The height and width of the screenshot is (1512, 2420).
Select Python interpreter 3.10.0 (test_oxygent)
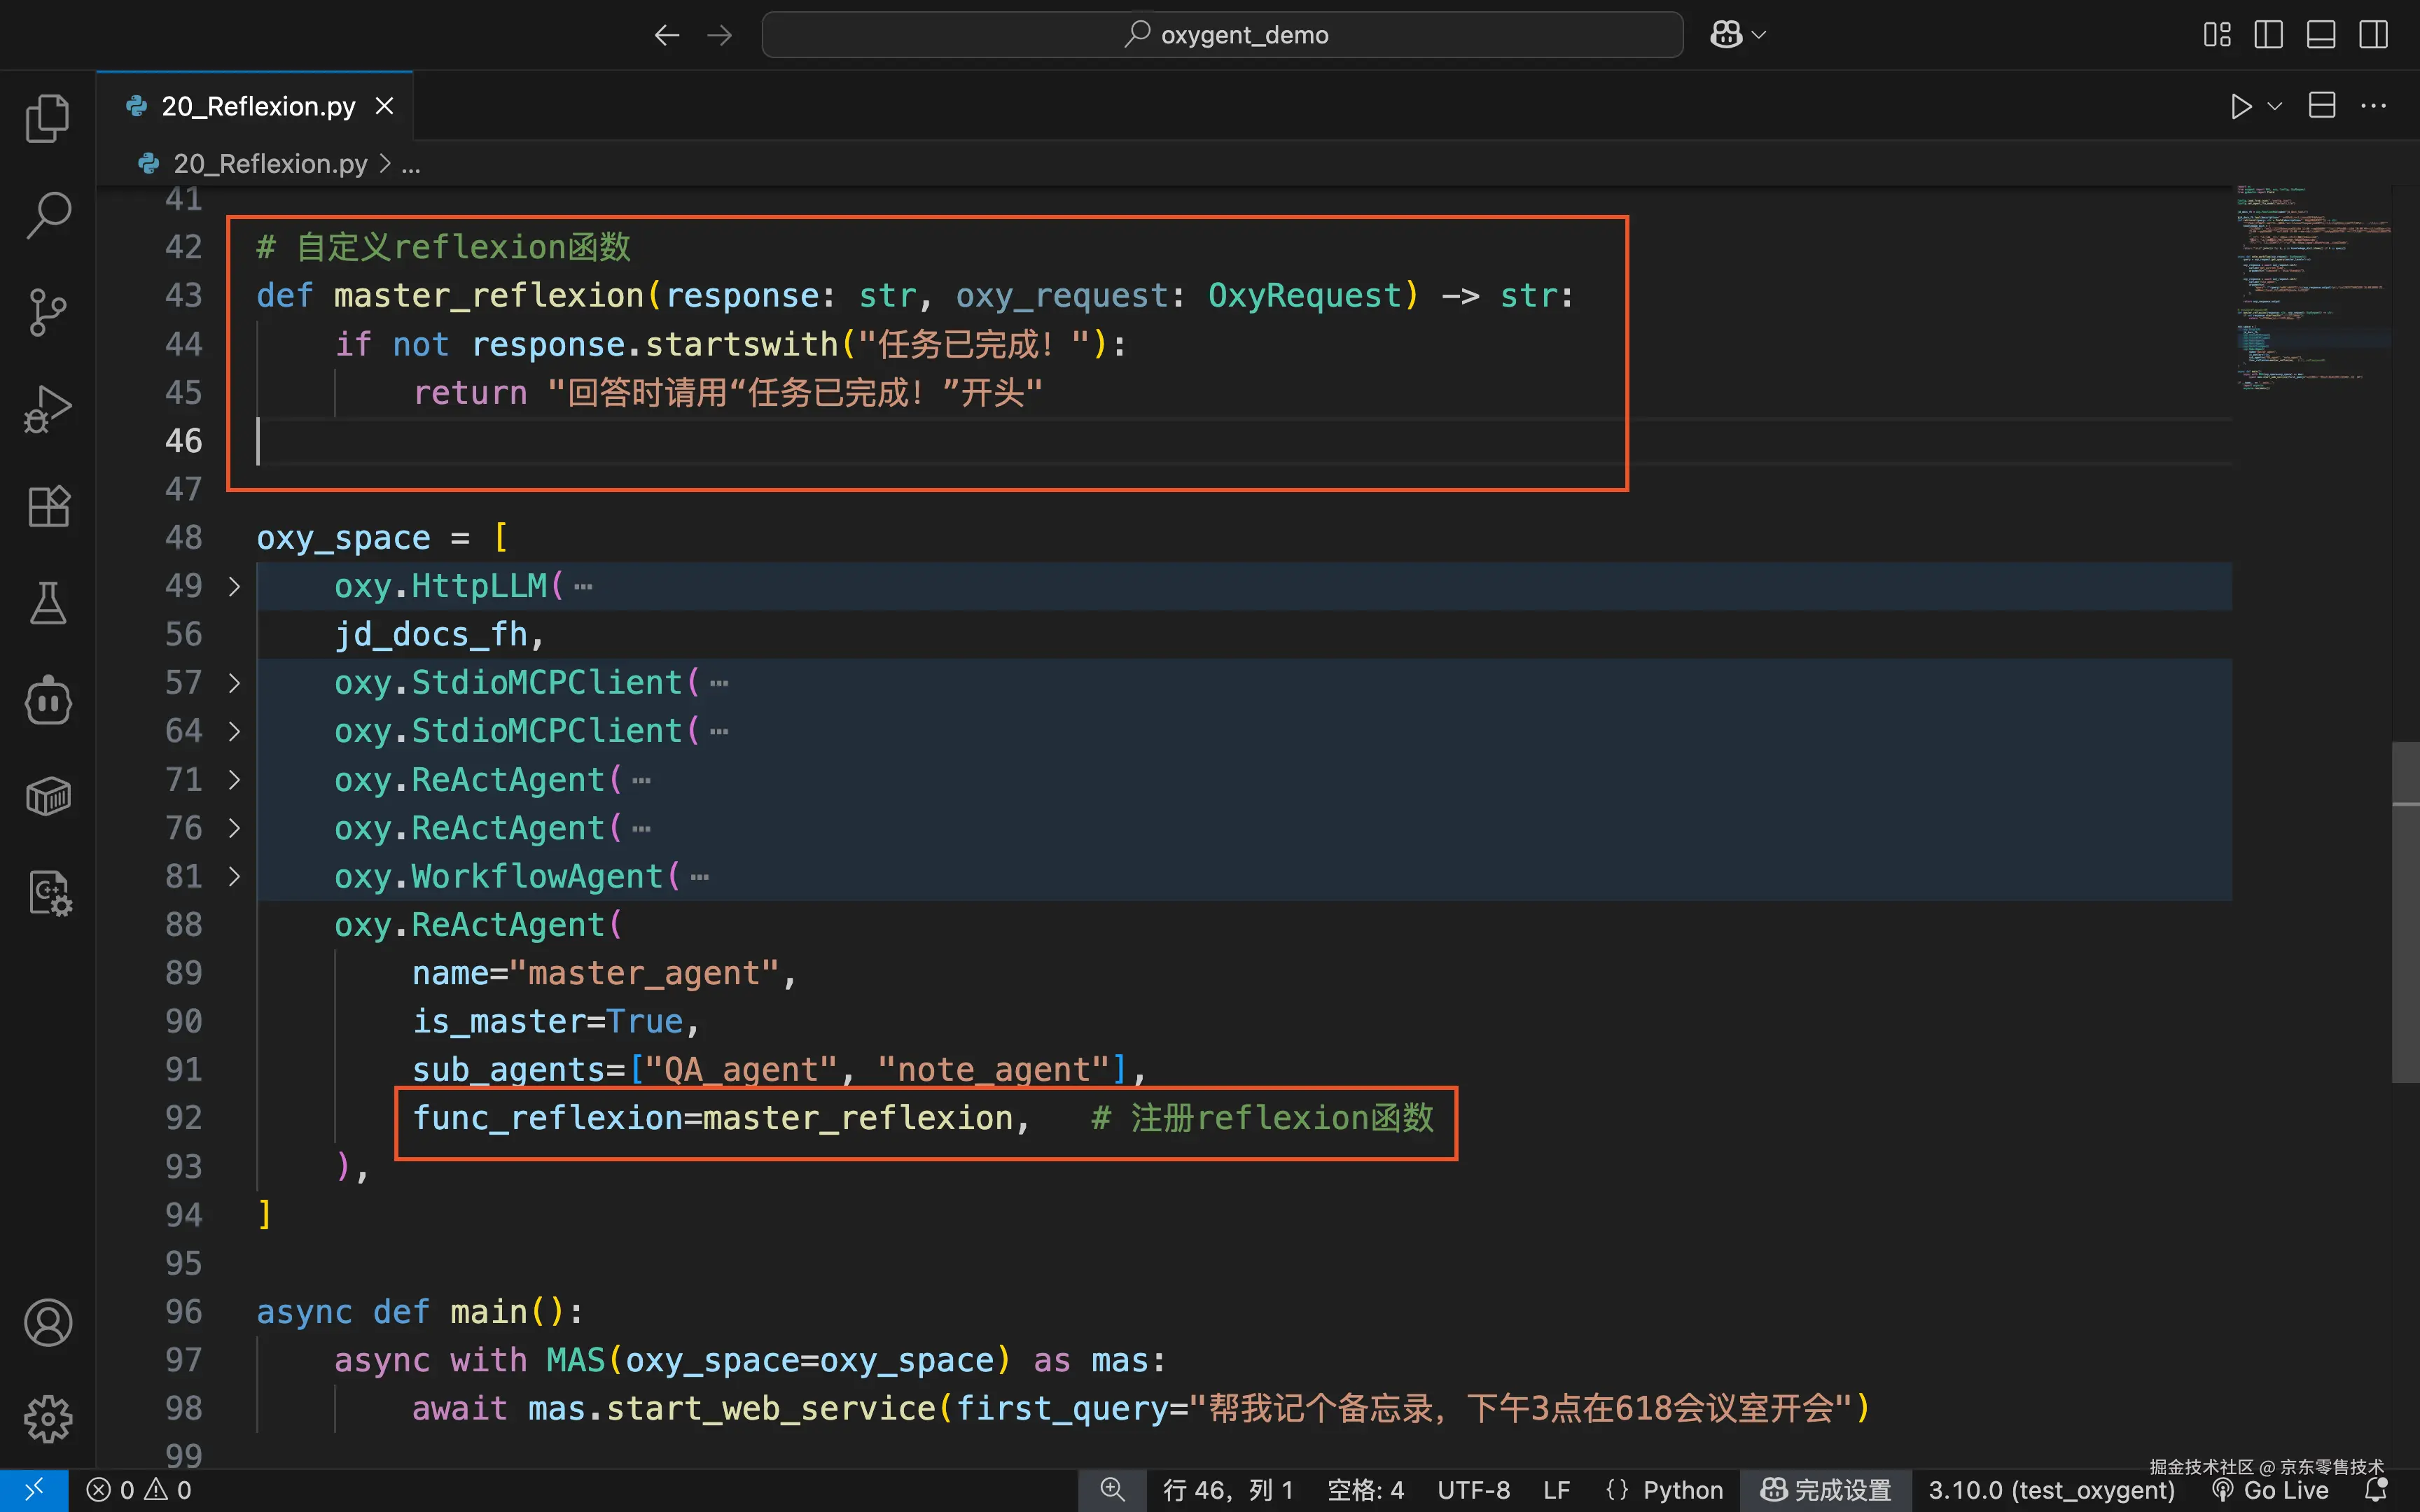[2051, 1490]
